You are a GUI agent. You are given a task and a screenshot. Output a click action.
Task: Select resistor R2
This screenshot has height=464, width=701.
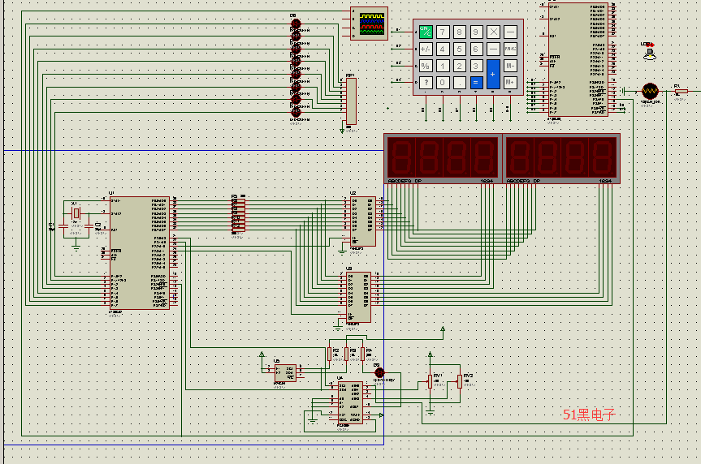(330, 354)
